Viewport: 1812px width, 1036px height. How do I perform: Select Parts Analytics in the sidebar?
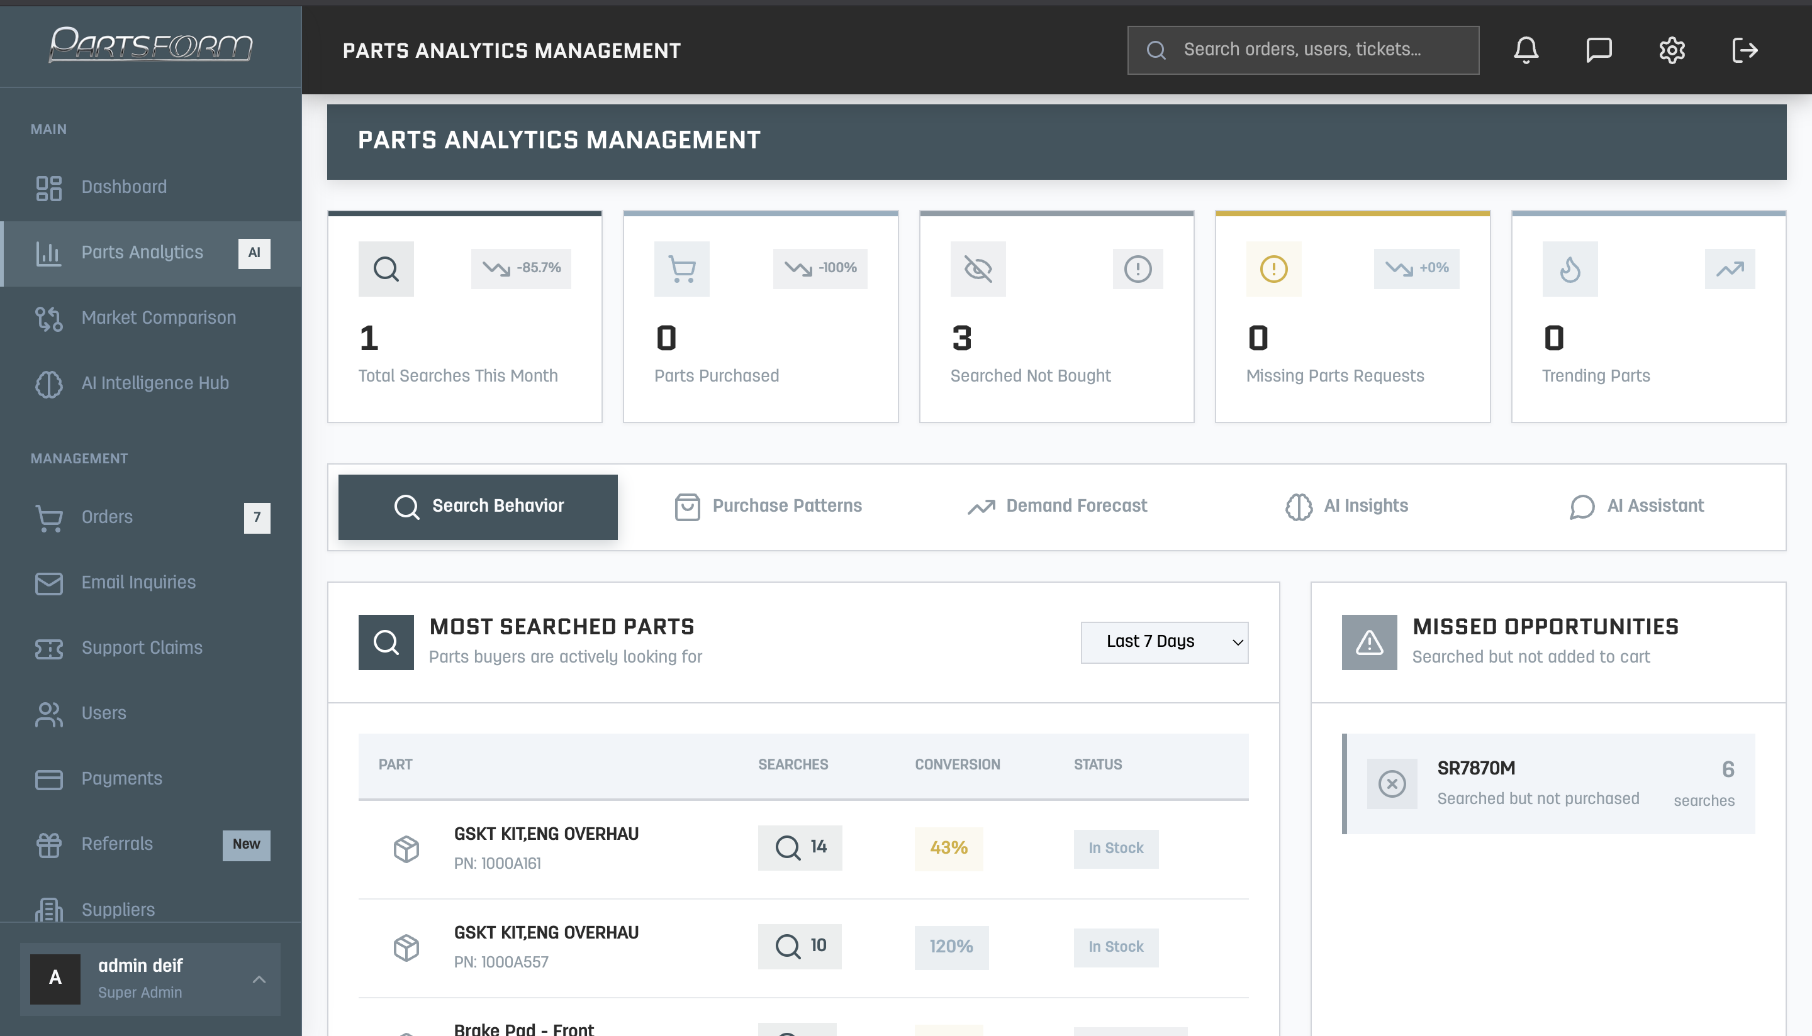tap(151, 253)
